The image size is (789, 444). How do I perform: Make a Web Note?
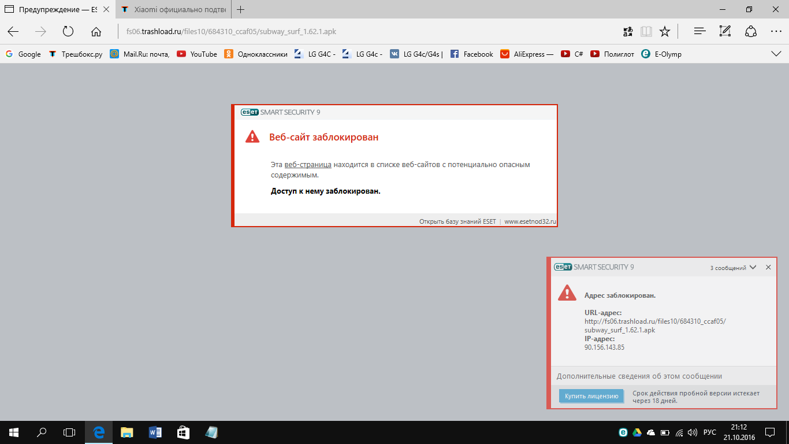[x=725, y=32]
